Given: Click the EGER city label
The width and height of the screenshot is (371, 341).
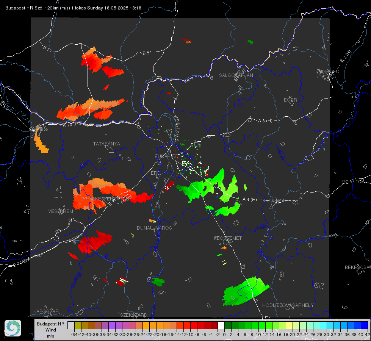Looking at the screenshot, I should (x=290, y=100).
